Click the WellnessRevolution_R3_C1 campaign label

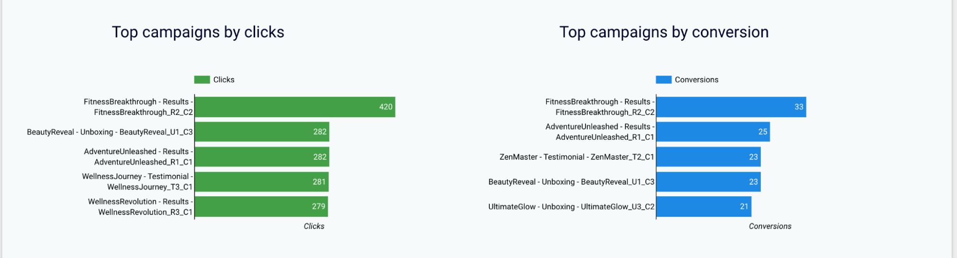[x=140, y=207]
